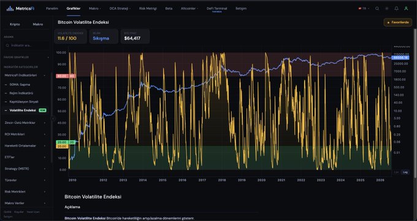Expand Makro Veriler category
Screen dimensions: 417x221
25,203
